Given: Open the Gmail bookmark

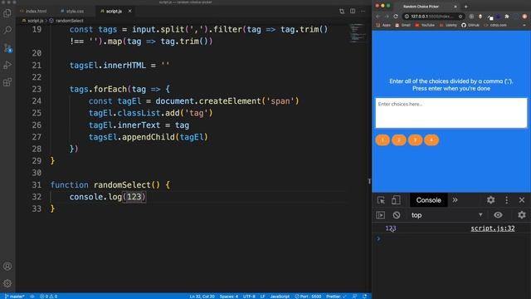Looking at the screenshot, I should tap(403, 25).
